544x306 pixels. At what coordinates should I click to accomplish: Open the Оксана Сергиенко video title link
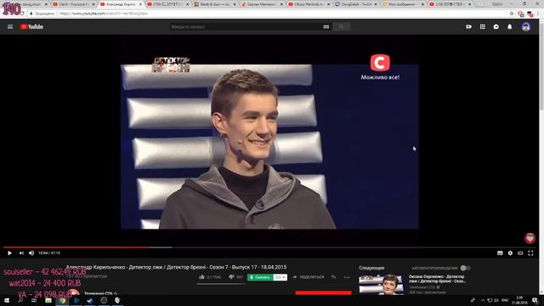(x=436, y=279)
